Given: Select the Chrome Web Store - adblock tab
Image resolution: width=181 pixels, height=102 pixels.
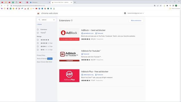Looking at the screenshot, I should click(62, 2).
